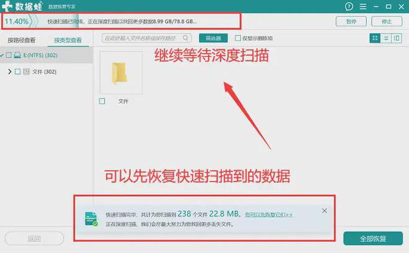Open the help question-mark icon

tap(349, 7)
